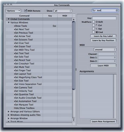Select Set Voice Separation Tool command

[28, 84]
